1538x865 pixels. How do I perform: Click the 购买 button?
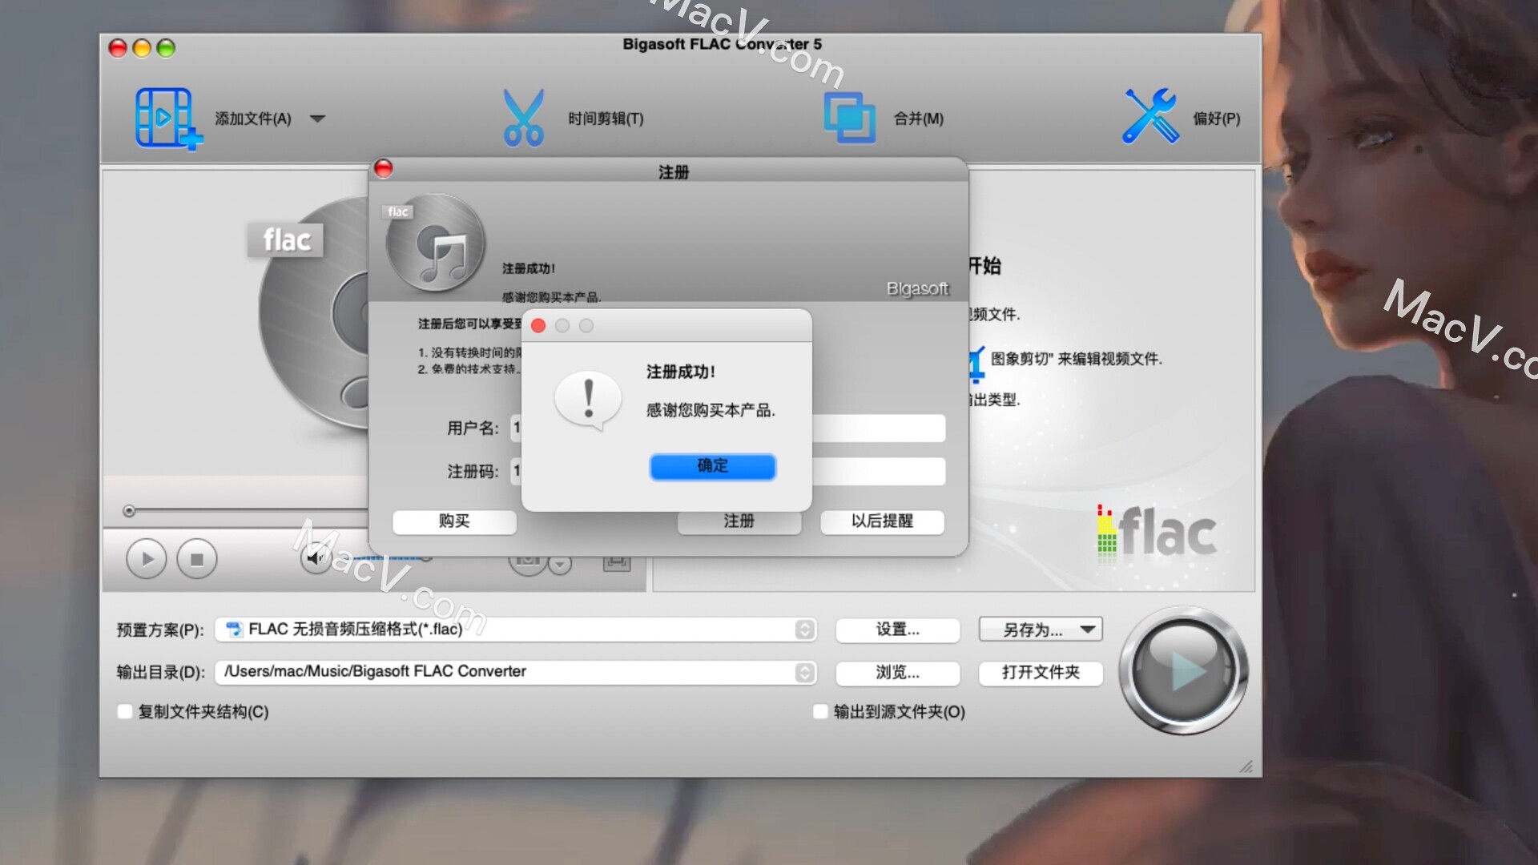pyautogui.click(x=454, y=521)
